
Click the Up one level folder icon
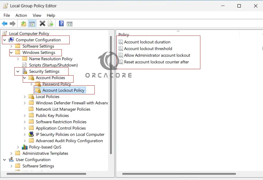24,24
